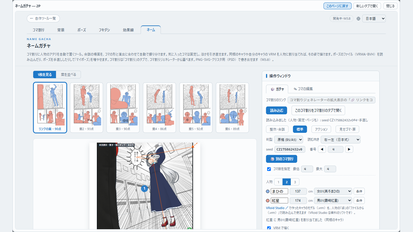Choose the アクション style
The image size is (413, 232).
321,129
